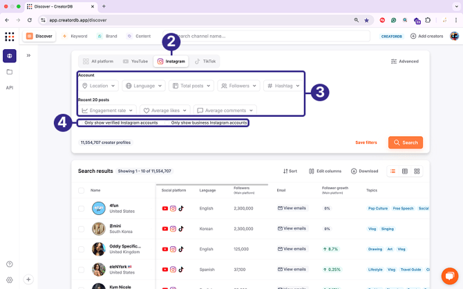Viewport: 463px width, 289px height.
Task: Switch to list view layout icon
Action: point(393,171)
